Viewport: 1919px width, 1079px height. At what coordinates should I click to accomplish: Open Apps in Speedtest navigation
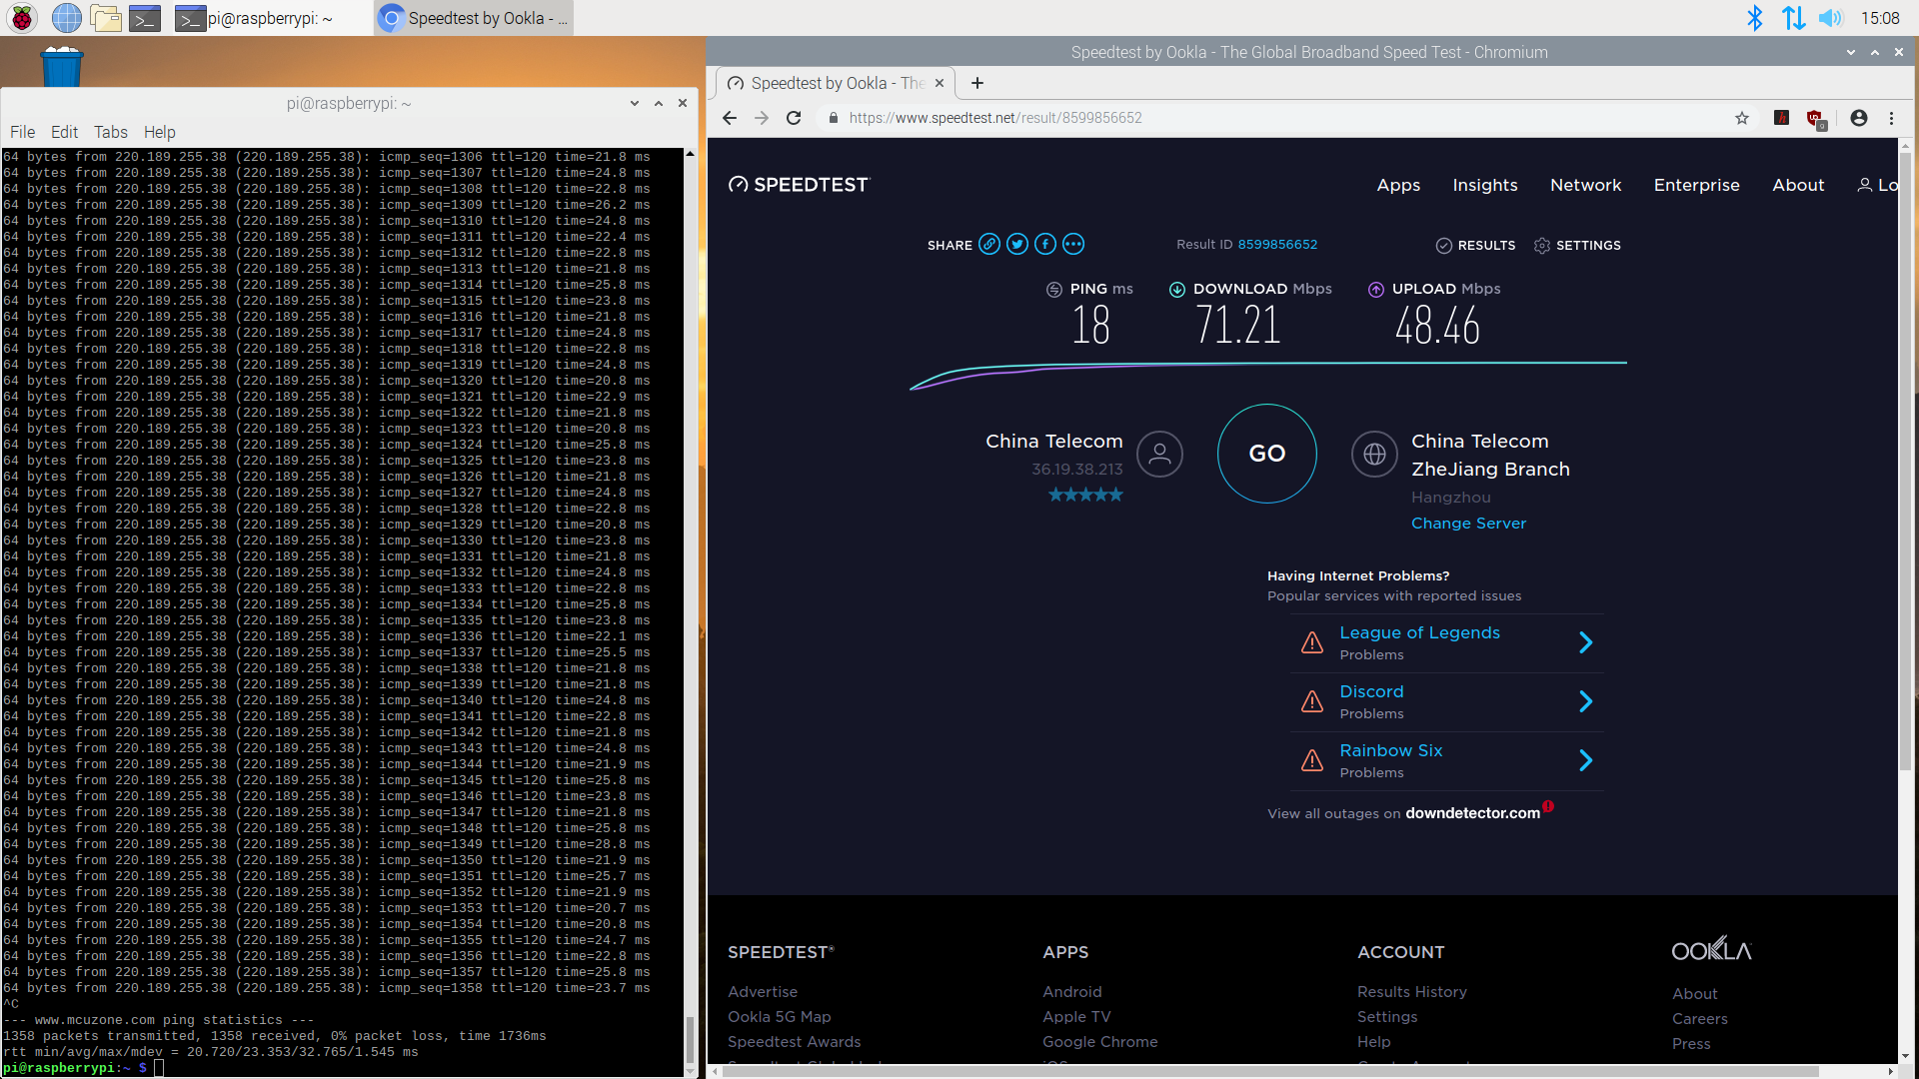1398,185
